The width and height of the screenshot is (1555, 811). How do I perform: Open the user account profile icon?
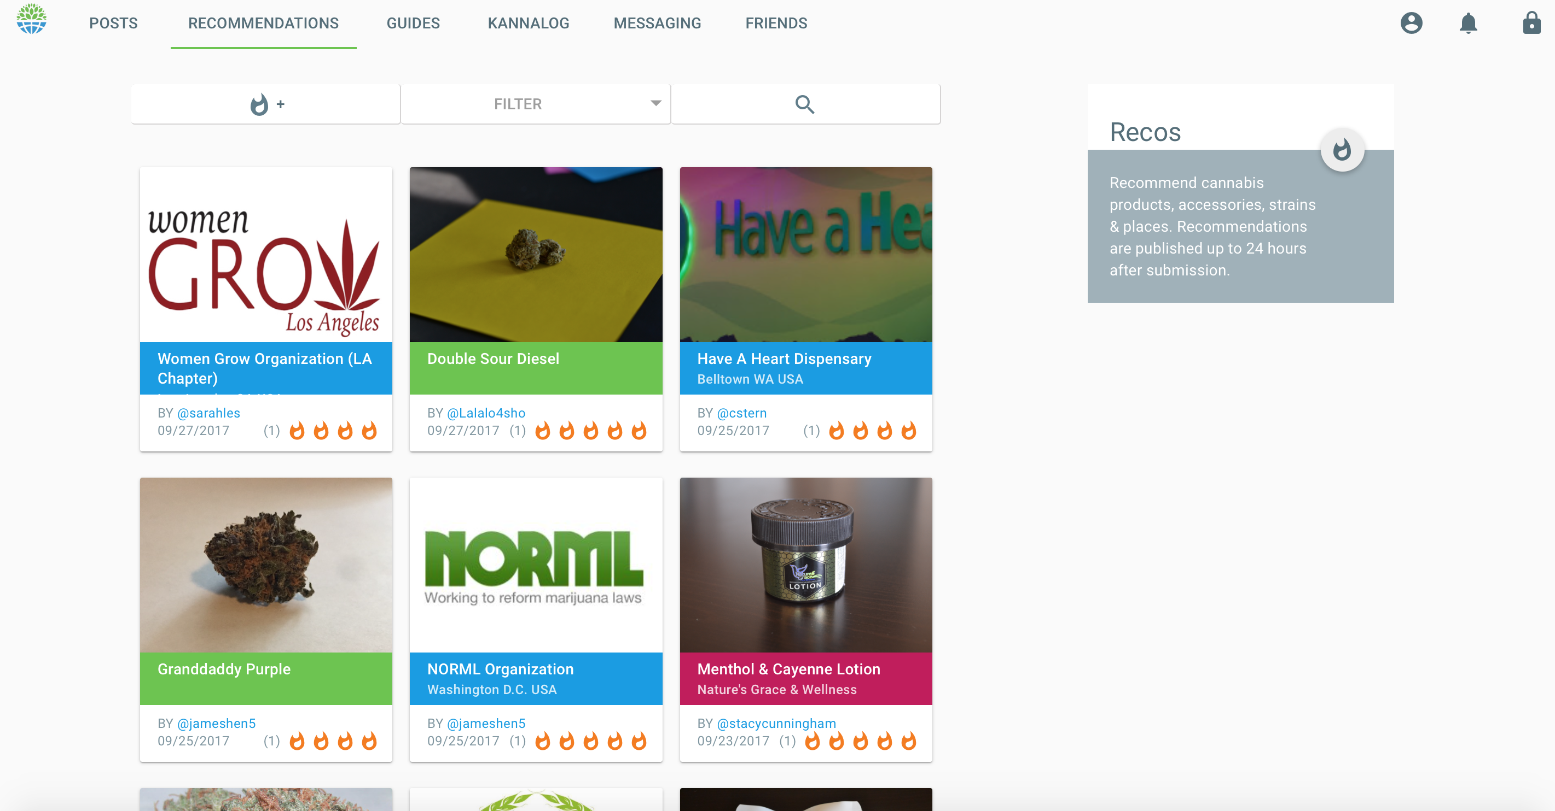click(1411, 23)
